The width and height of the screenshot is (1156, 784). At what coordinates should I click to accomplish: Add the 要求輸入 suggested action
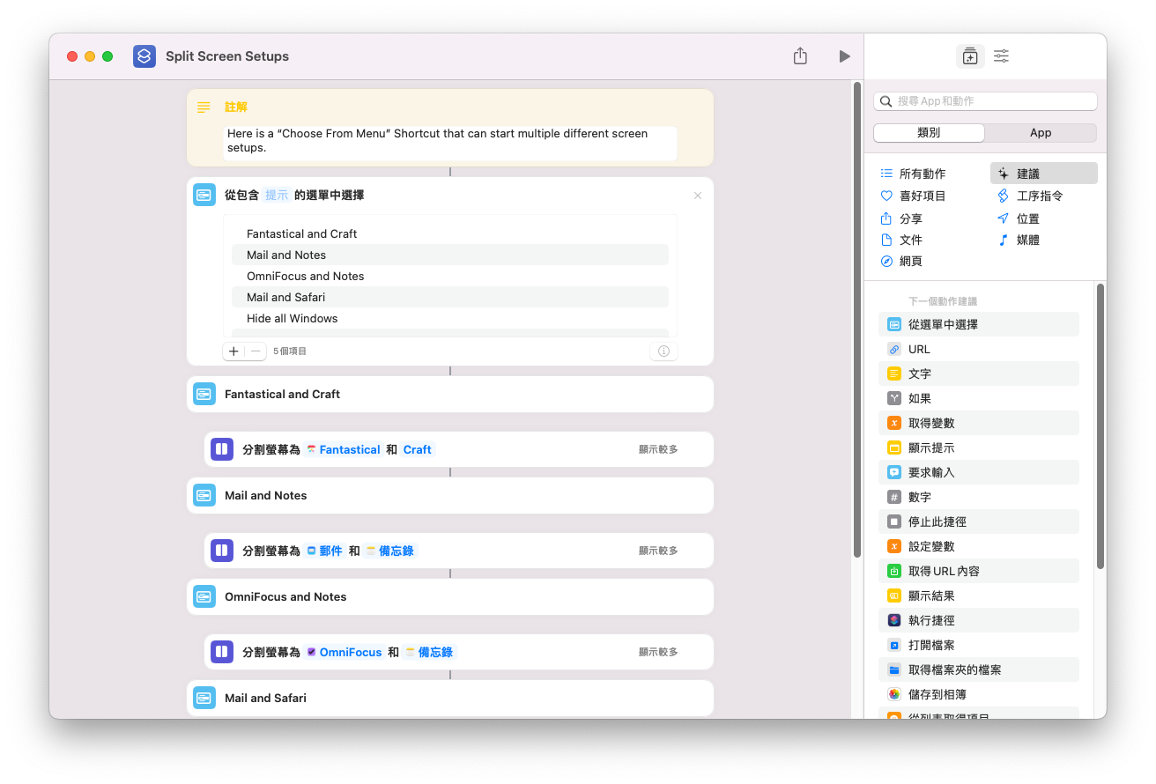coord(979,472)
